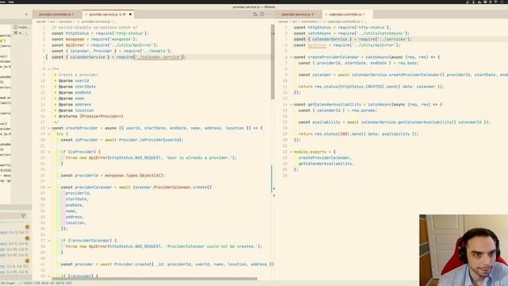
Task: Collapse the JSDoc comment block at line 8
Action: click(49, 69)
